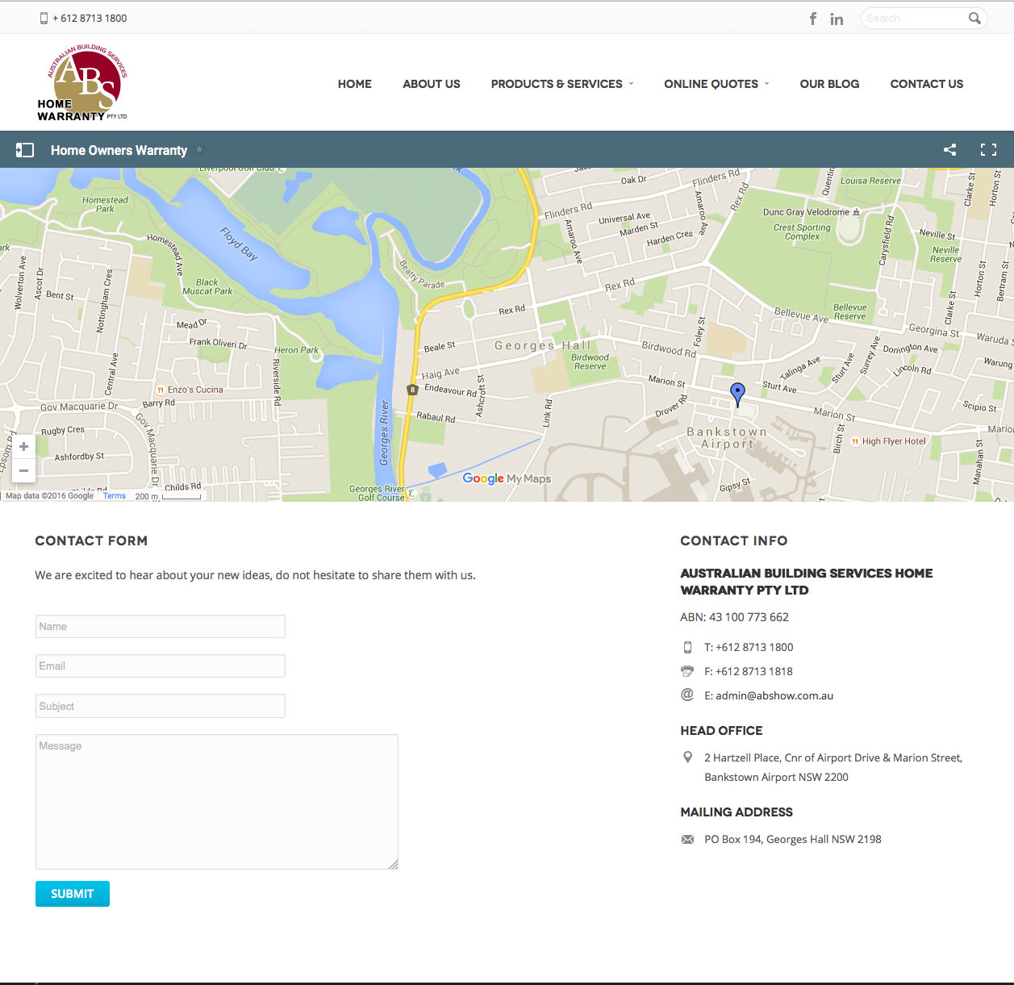This screenshot has width=1014, height=985.
Task: Click the phone icon in top bar
Action: coord(44,18)
